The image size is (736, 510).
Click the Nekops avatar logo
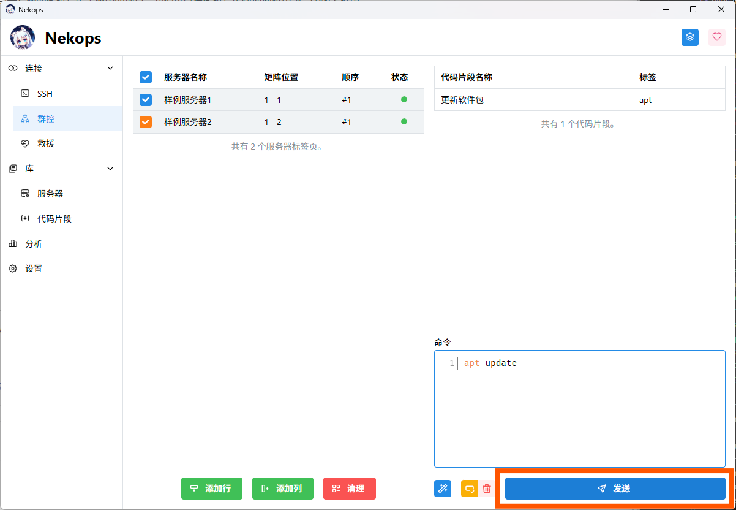(x=23, y=38)
